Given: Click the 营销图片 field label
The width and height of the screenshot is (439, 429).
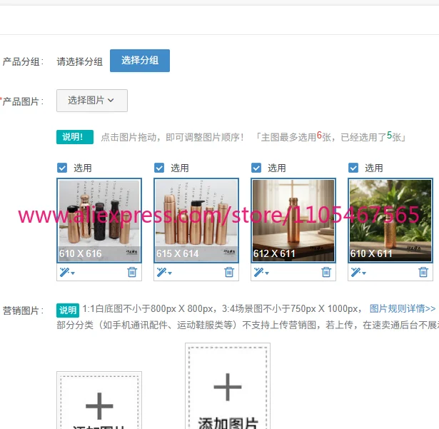Looking at the screenshot, I should click(24, 311).
